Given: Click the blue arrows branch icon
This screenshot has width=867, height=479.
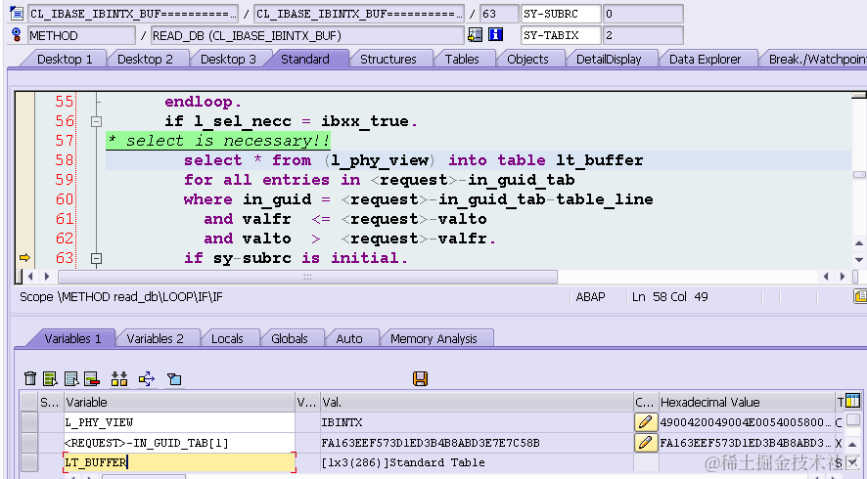Looking at the screenshot, I should pyautogui.click(x=147, y=378).
